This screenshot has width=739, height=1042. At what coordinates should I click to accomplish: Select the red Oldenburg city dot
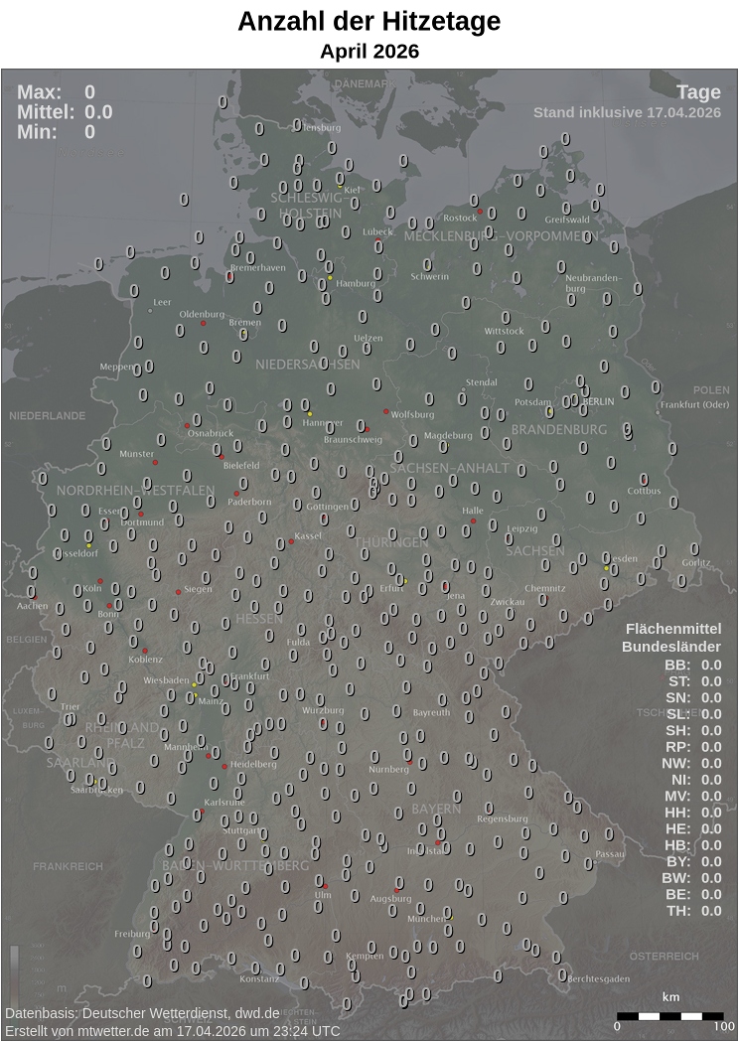[203, 324]
